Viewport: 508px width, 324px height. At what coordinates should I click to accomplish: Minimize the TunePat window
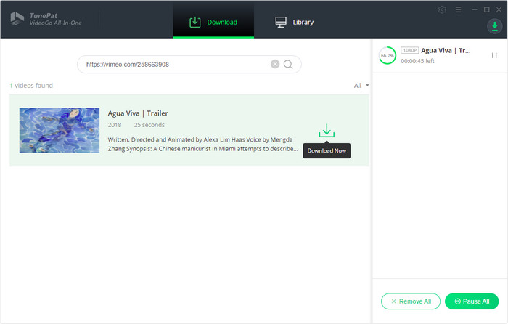(x=475, y=9)
